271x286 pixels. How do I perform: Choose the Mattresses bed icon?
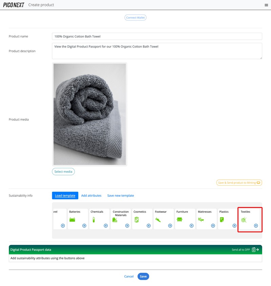tap(201, 220)
